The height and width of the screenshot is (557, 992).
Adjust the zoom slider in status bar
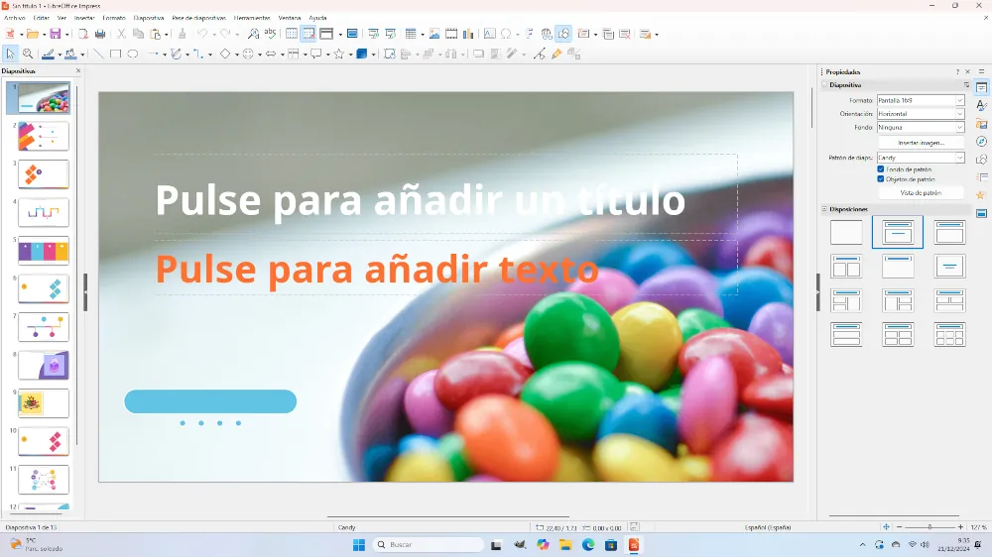930,526
